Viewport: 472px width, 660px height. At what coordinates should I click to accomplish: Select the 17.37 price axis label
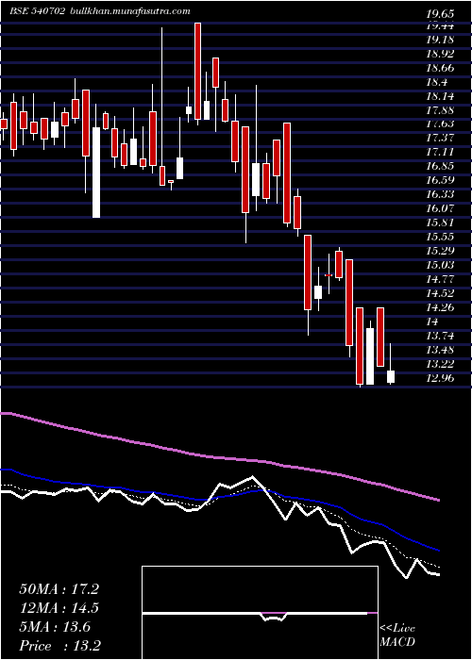coord(440,138)
